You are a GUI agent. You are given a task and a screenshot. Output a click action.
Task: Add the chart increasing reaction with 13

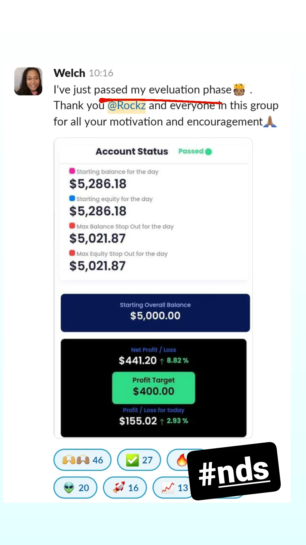click(173, 488)
